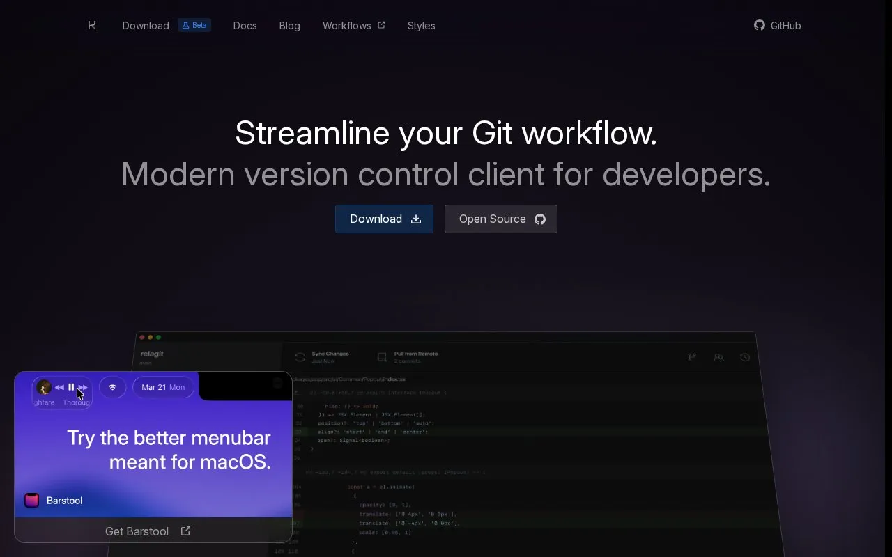Viewport: 892px width, 557px height.
Task: Go to the Docs page
Action: pos(245,26)
